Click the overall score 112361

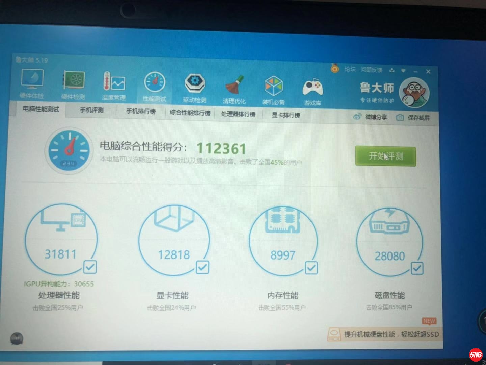[221, 149]
